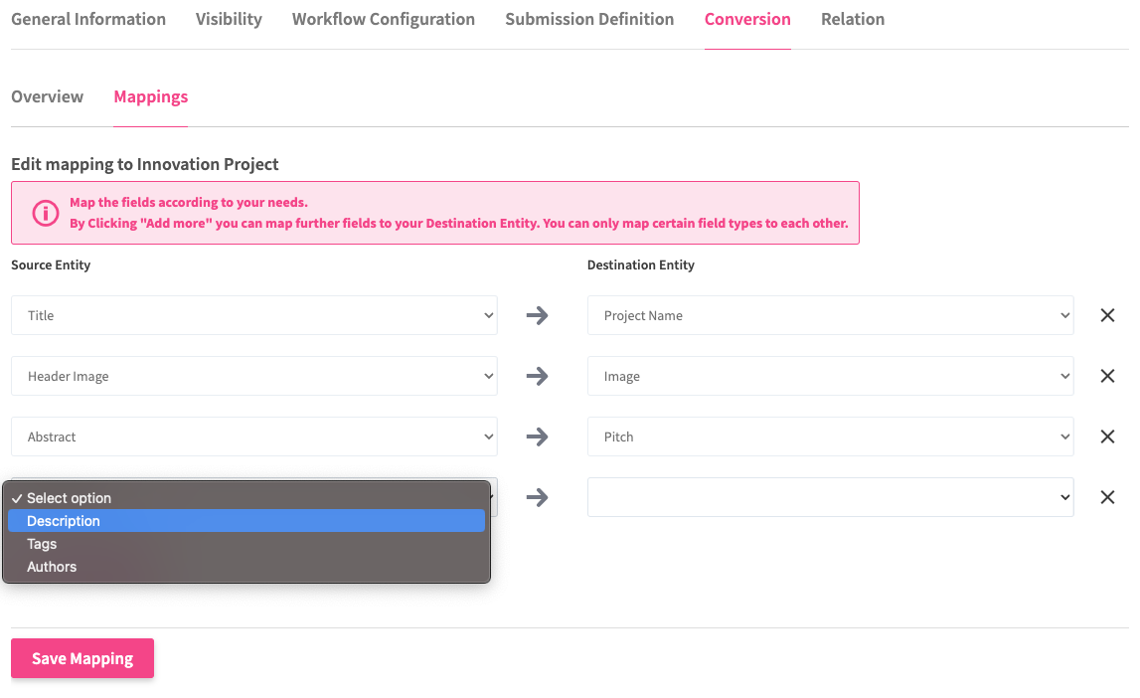Viewport: 1140px width, 698px height.
Task: Select Authors from the dropdown options
Action: 52,567
